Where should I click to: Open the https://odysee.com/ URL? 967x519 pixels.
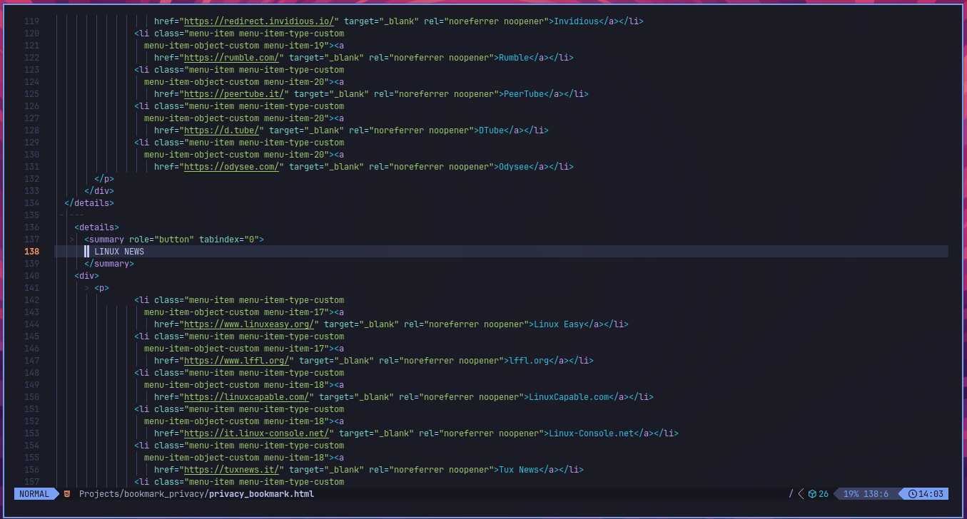click(x=231, y=167)
